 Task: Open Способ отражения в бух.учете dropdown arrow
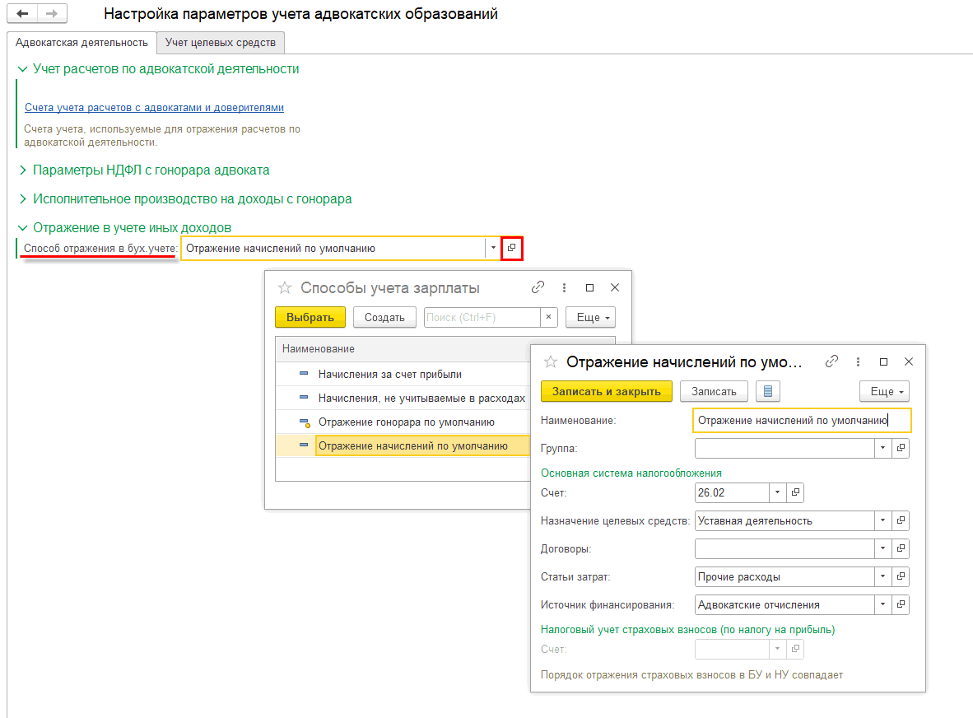(492, 248)
